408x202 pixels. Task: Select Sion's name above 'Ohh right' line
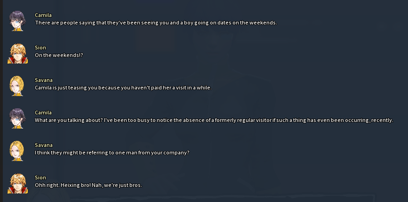point(40,178)
